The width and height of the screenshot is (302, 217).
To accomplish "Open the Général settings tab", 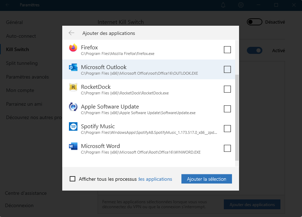I will coord(14,22).
